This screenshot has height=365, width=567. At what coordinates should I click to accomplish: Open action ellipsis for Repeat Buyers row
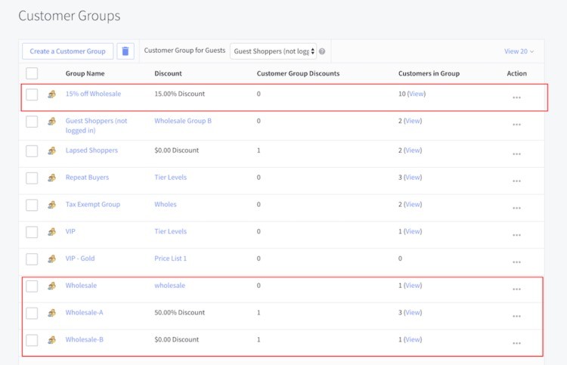click(516, 181)
